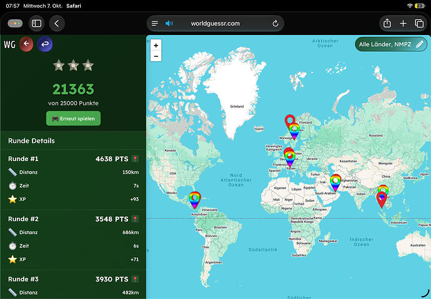The width and height of the screenshot is (431, 299).
Task: Select the Runde #1 heading
Action: [x=23, y=159]
